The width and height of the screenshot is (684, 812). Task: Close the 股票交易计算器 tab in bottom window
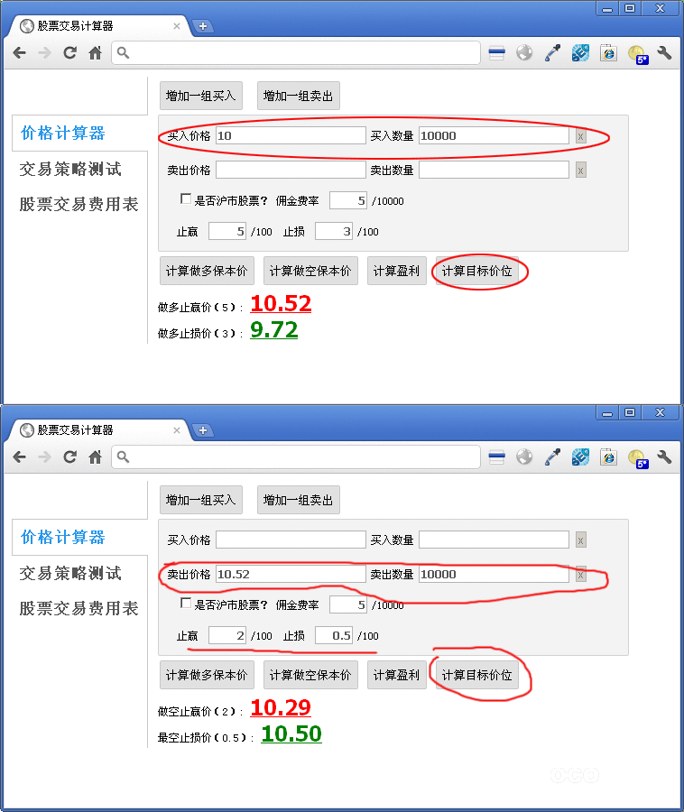tap(177, 430)
